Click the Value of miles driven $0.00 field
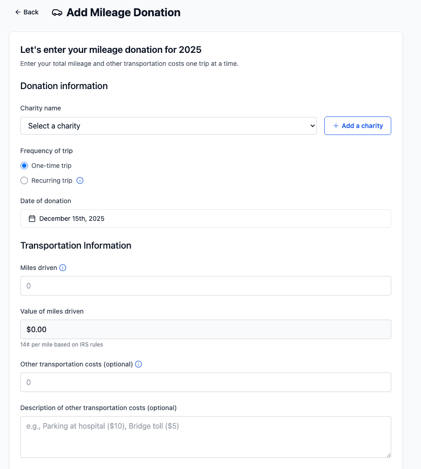 [x=205, y=329]
